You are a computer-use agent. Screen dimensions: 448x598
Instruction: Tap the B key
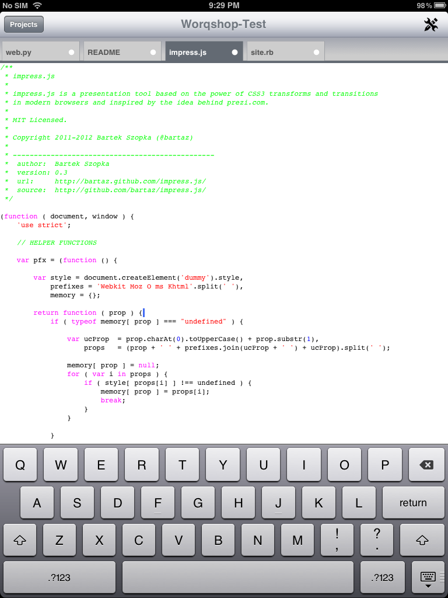pos(218,540)
